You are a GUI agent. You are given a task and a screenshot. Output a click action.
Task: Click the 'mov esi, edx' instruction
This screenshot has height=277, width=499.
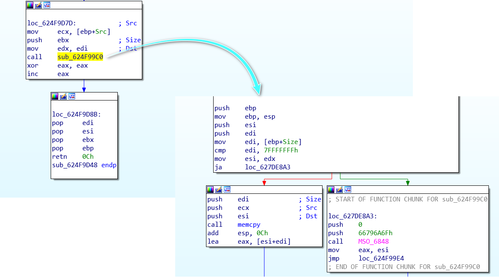click(x=245, y=159)
